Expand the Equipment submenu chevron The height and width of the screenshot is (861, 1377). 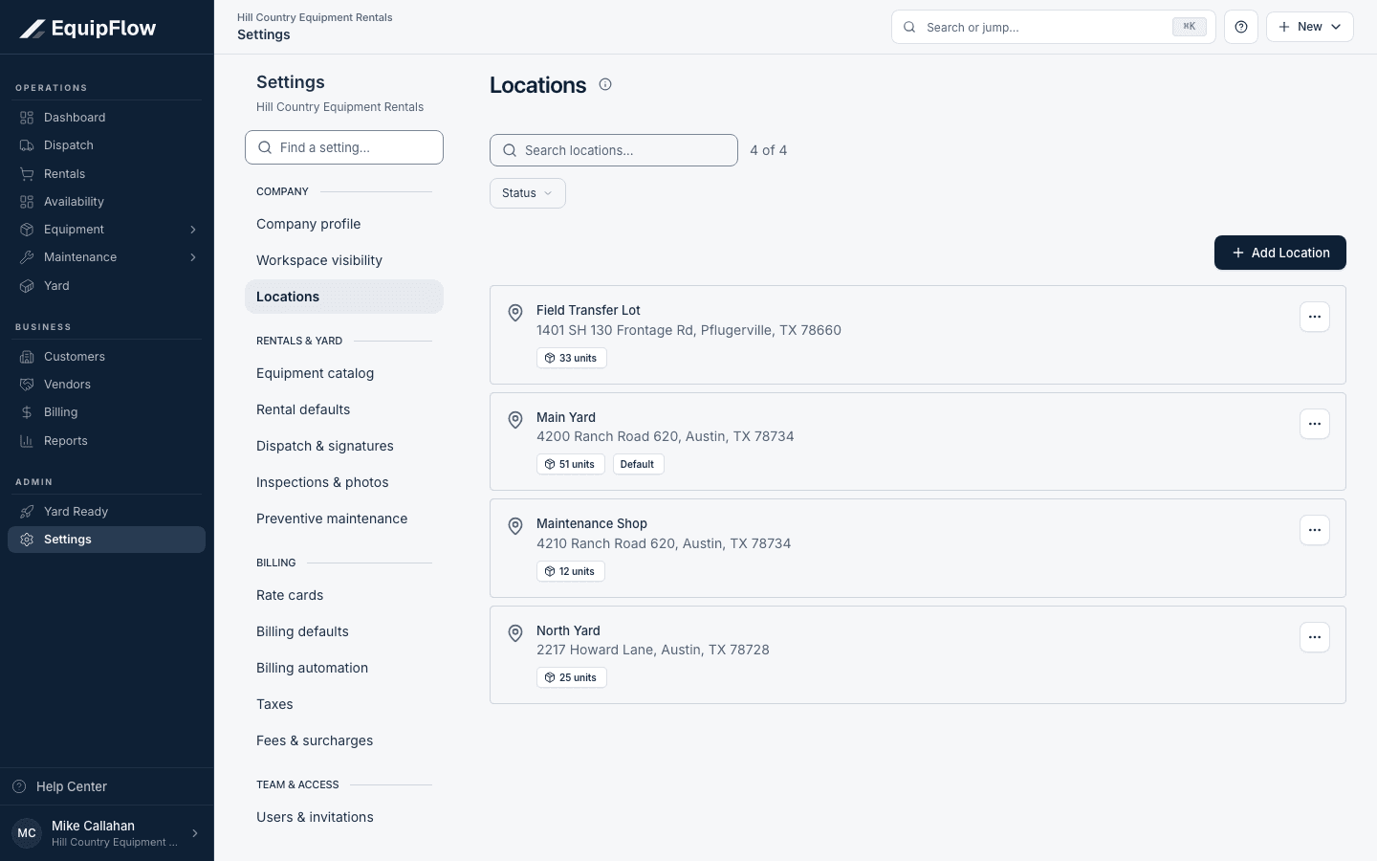coord(193,230)
